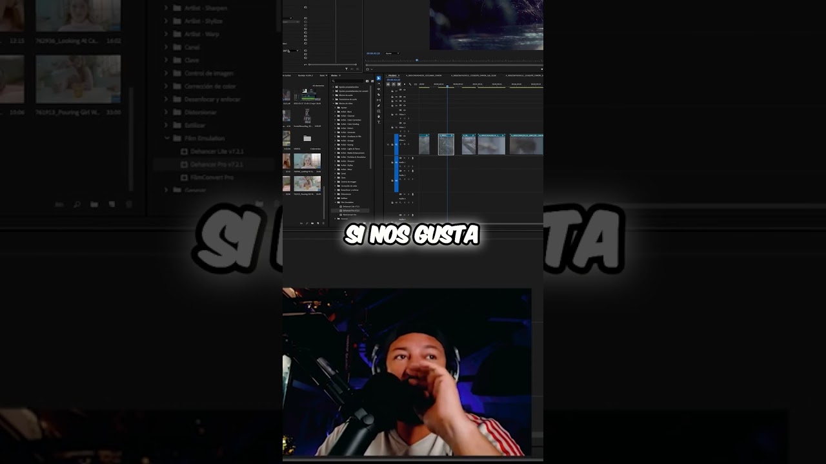Select the Selection tool in the toolbar
The width and height of the screenshot is (826, 464).
coord(379,79)
